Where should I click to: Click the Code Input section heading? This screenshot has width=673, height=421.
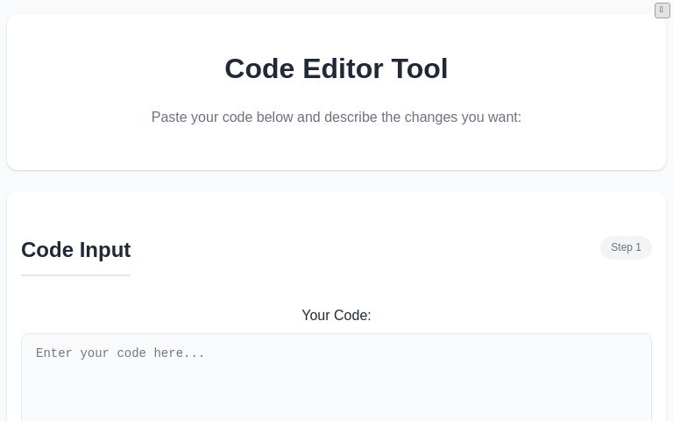[x=75, y=250]
